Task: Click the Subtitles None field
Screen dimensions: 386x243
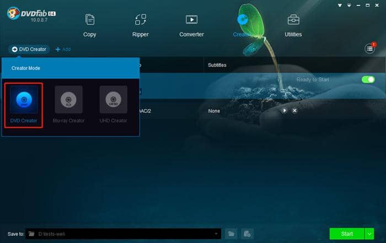Action: 214,111
